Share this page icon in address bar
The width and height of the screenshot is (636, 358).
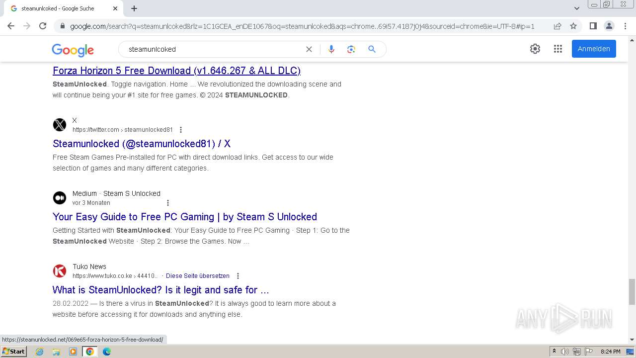pyautogui.click(x=557, y=26)
